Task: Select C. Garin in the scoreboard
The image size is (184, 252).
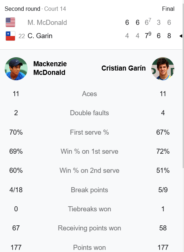Action: click(40, 36)
